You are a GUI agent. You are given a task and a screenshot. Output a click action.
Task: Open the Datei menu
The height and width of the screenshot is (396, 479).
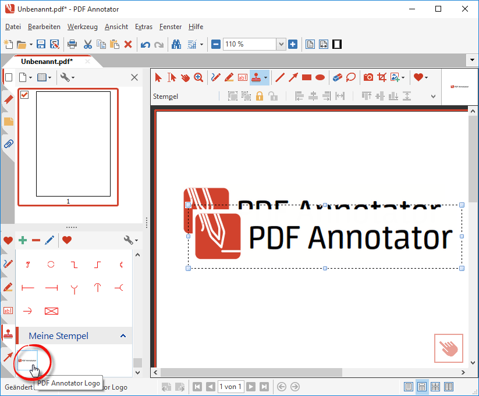[13, 27]
